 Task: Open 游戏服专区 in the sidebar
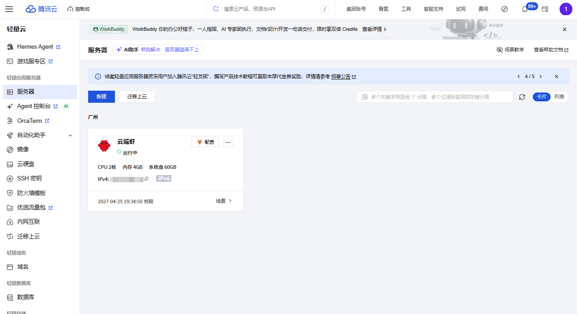click(40, 61)
